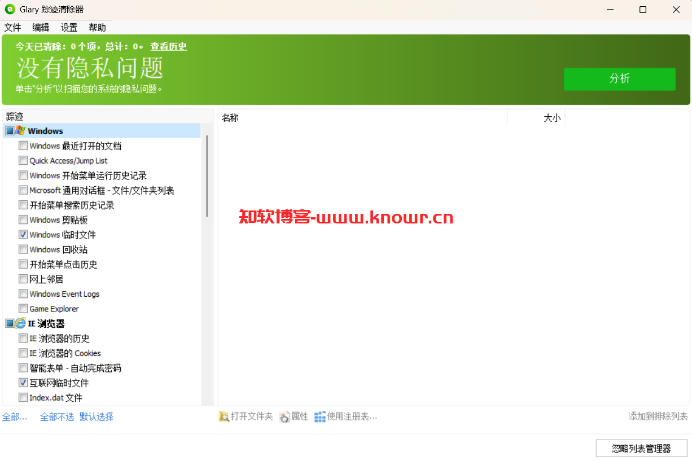
Task: Click the Windows flag icon in tree
Action: click(20, 131)
